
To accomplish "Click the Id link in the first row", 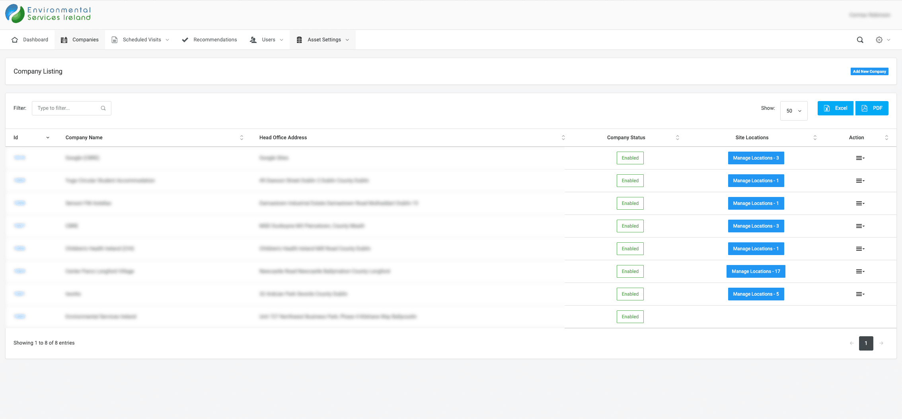I will (19, 158).
